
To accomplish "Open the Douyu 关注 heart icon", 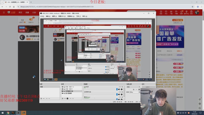I will pos(166,12).
